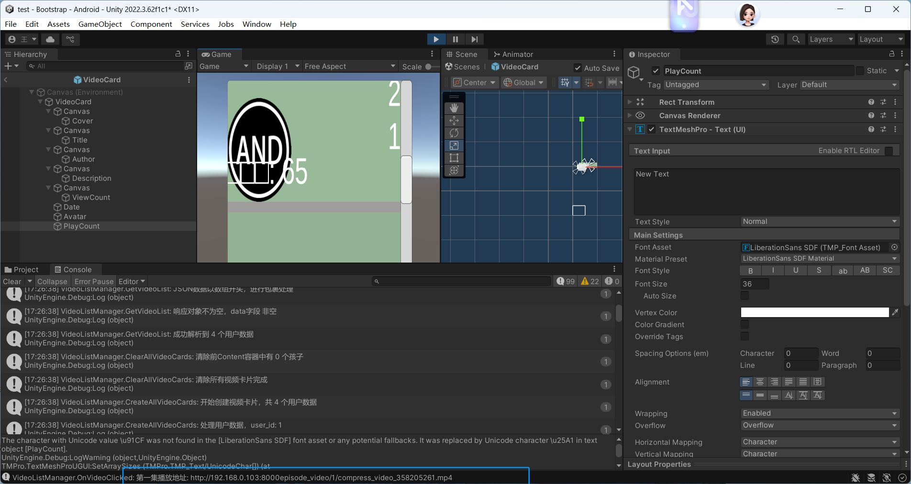Open the Hierarchy add (+) menu

click(x=11, y=66)
